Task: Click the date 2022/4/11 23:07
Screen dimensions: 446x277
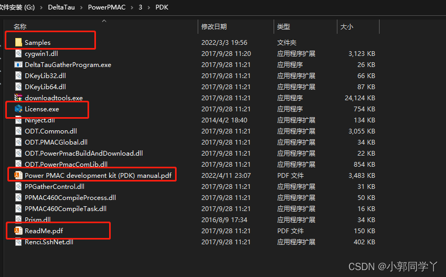Action: [x=226, y=175]
